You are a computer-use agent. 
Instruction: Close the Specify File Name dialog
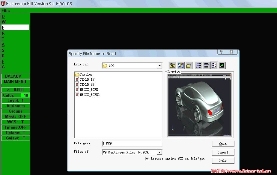click(231, 52)
